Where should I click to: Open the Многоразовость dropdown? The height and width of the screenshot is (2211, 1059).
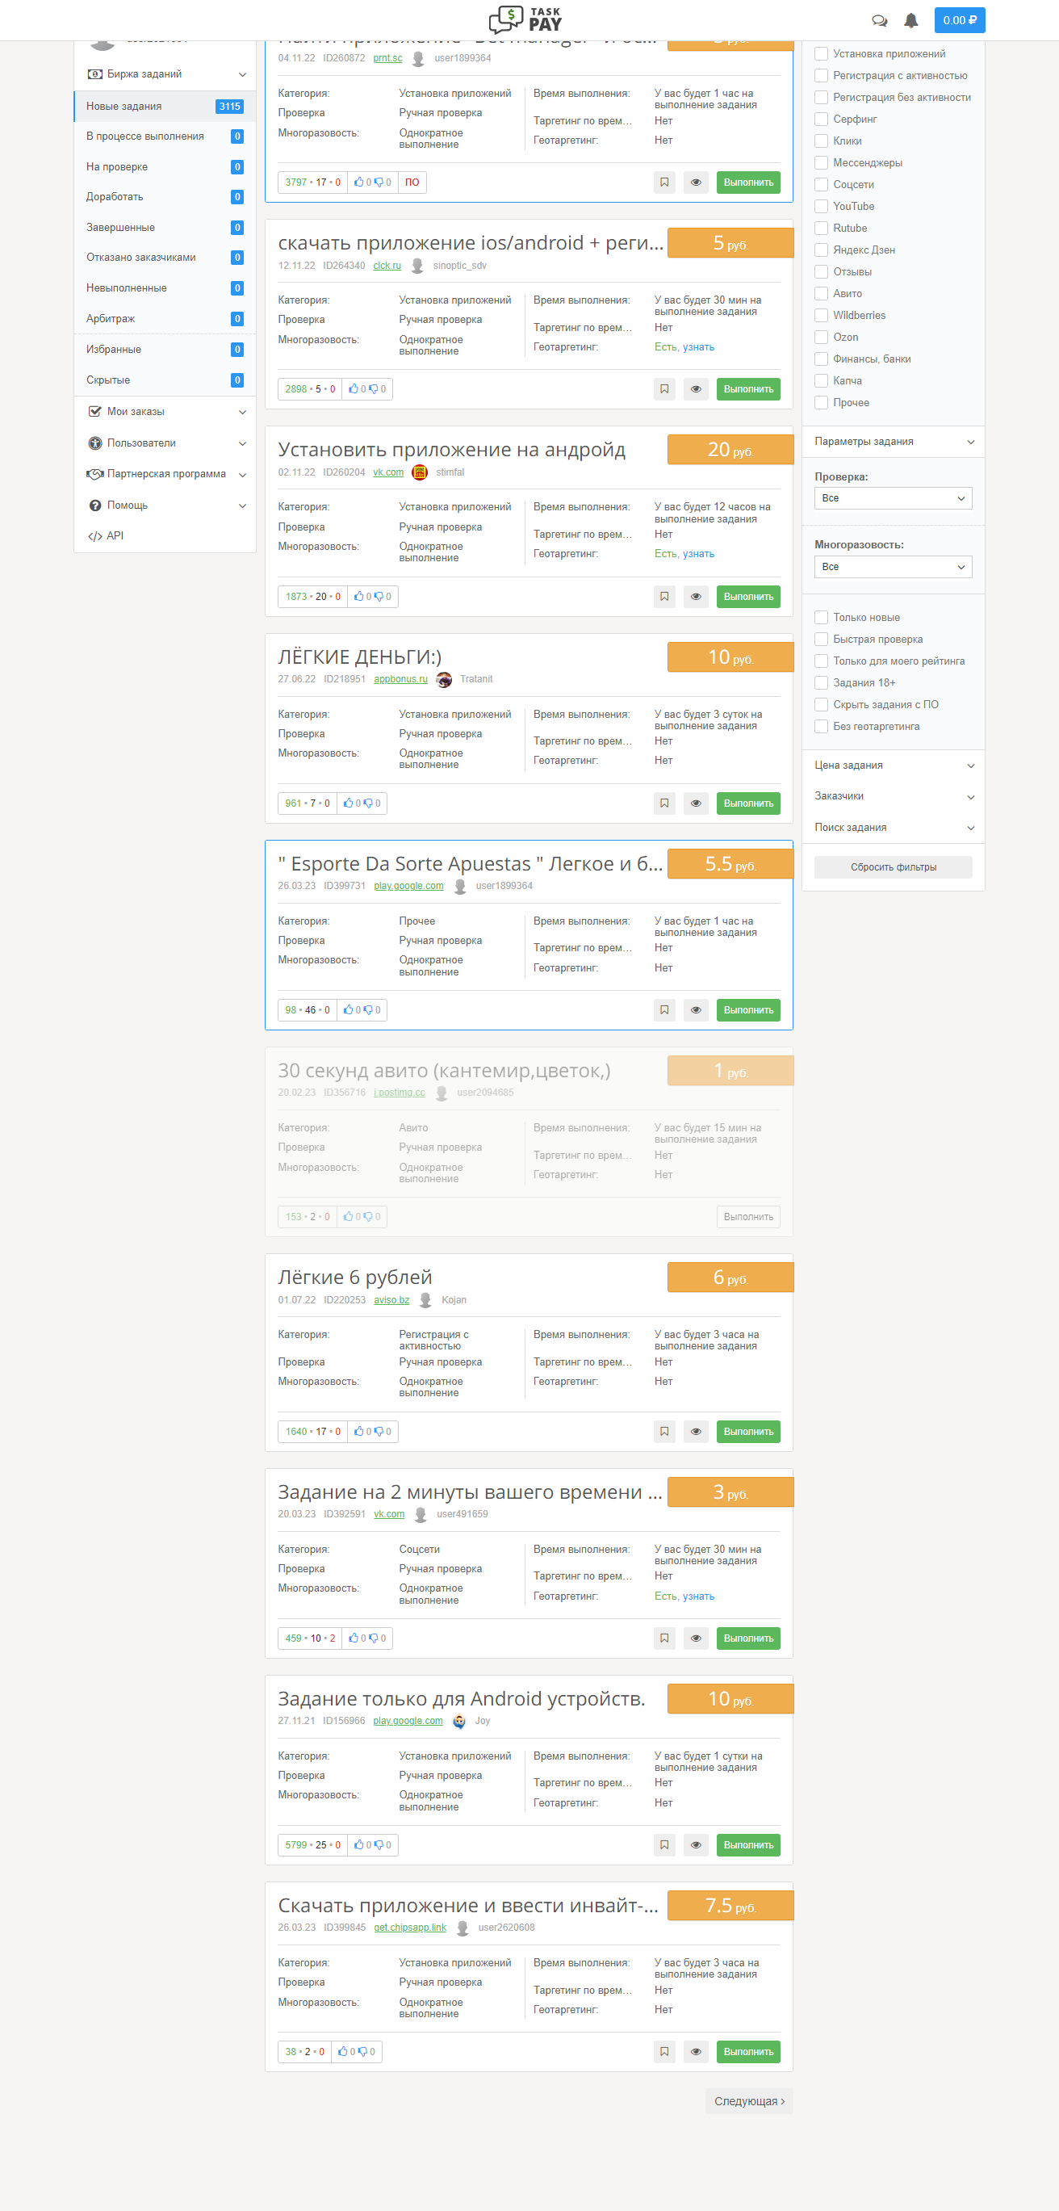click(x=894, y=568)
